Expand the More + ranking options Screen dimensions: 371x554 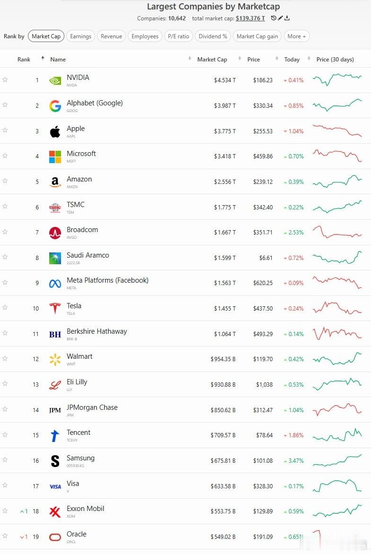pyautogui.click(x=296, y=36)
